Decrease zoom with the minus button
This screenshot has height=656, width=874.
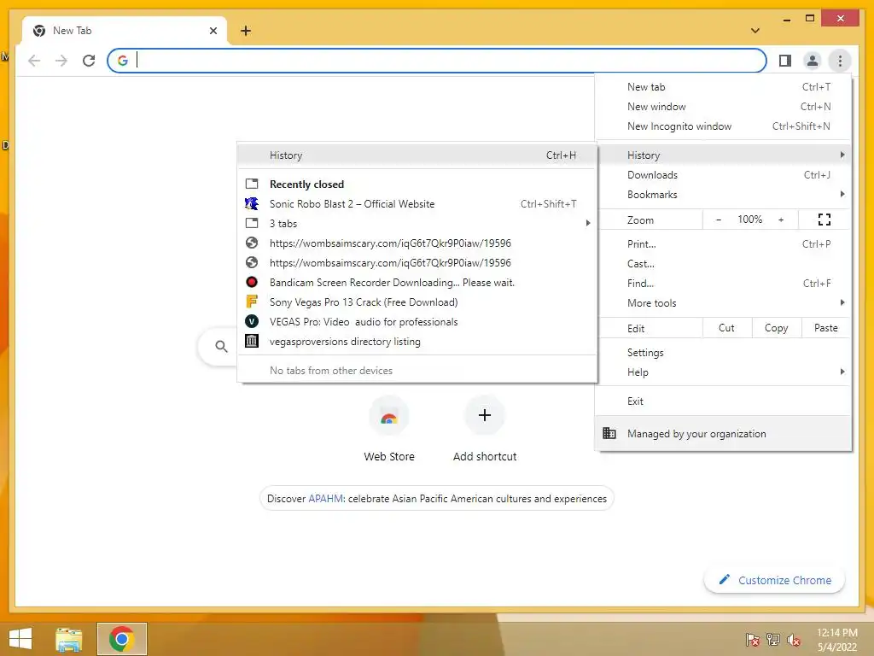719,220
